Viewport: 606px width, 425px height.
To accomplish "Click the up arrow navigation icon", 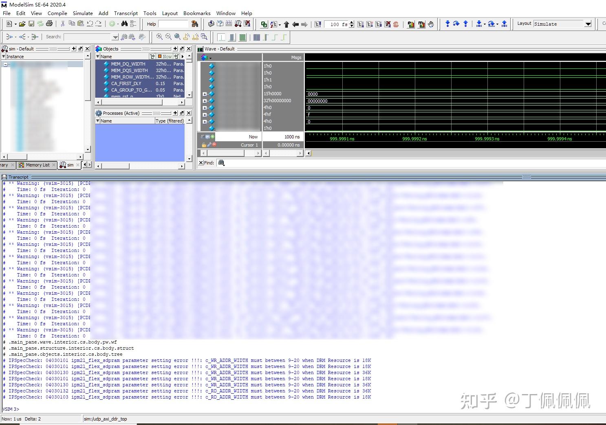I will coord(286,24).
